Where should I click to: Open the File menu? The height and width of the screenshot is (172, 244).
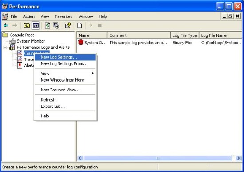click(14, 16)
